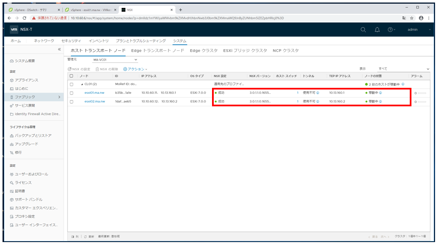Click host switch count 1 for esxi02

click(298, 102)
